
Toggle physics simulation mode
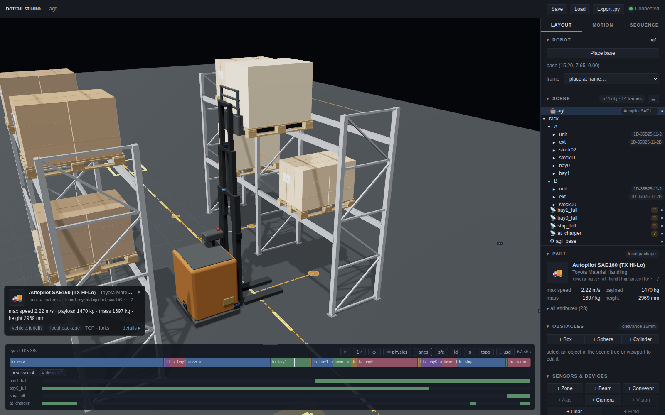pyautogui.click(x=397, y=352)
